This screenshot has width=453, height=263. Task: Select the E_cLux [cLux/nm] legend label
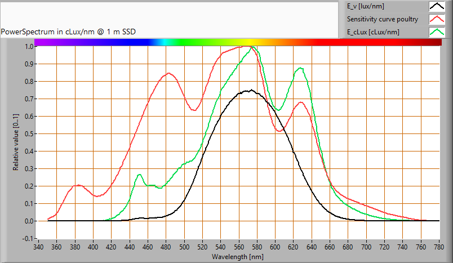point(373,32)
